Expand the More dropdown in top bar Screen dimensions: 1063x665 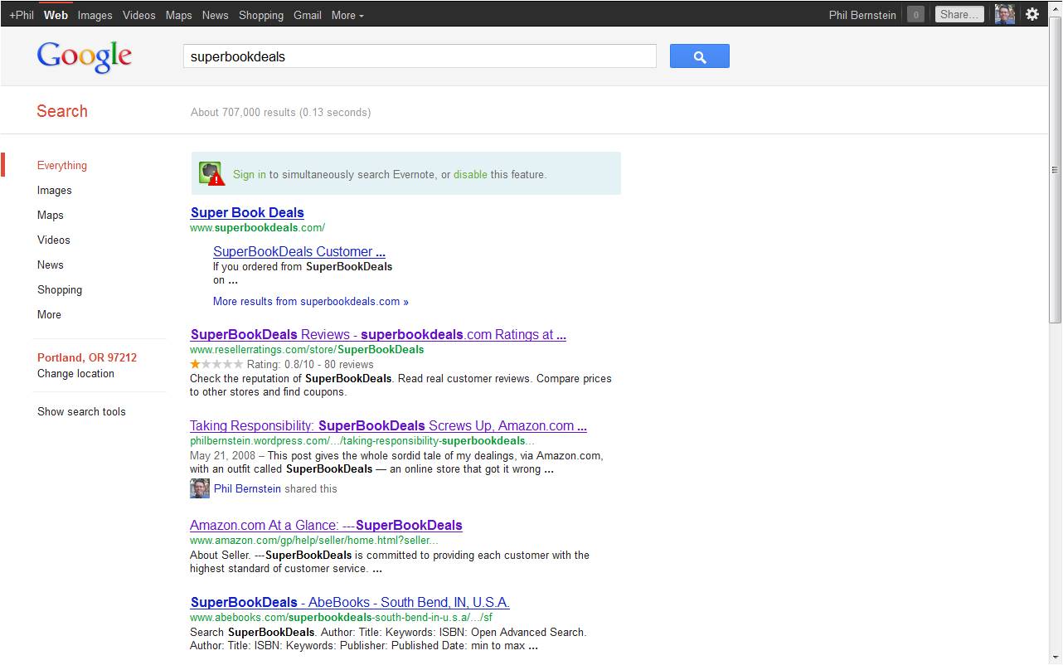[x=347, y=15]
